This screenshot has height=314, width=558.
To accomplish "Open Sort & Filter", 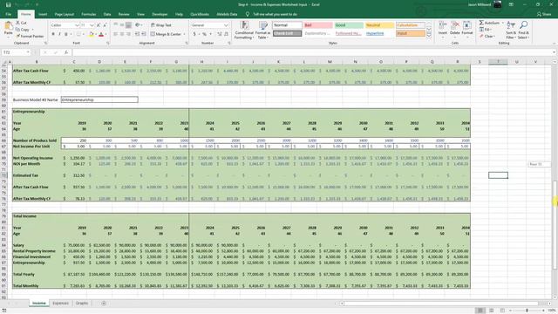I will pos(511,30).
